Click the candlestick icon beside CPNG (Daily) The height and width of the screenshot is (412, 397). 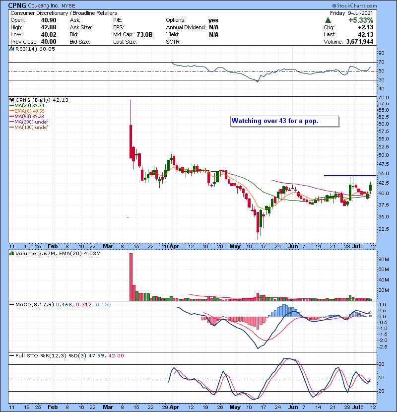click(11, 100)
